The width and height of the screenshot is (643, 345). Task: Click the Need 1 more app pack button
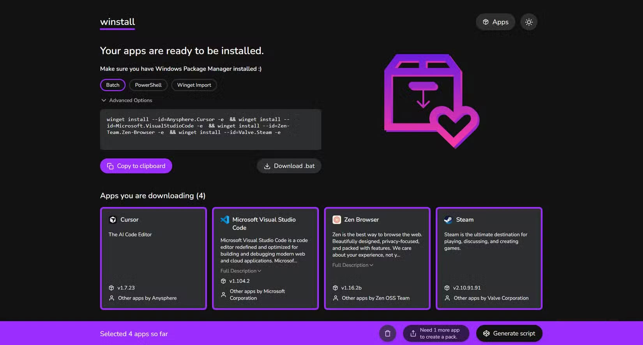tap(436, 333)
